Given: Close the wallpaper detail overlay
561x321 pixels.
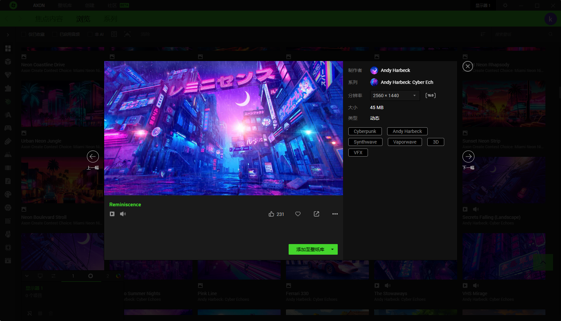Looking at the screenshot, I should tap(468, 66).
